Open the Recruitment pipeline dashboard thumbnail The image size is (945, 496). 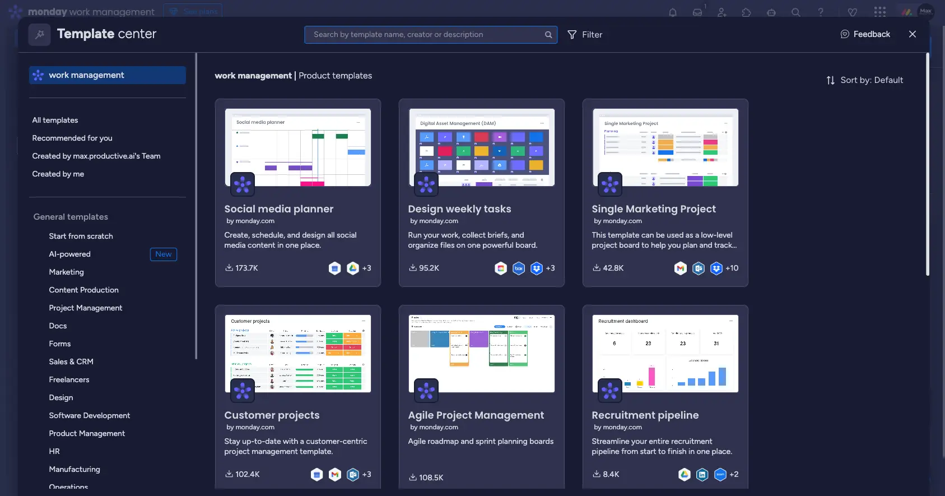[665, 354]
